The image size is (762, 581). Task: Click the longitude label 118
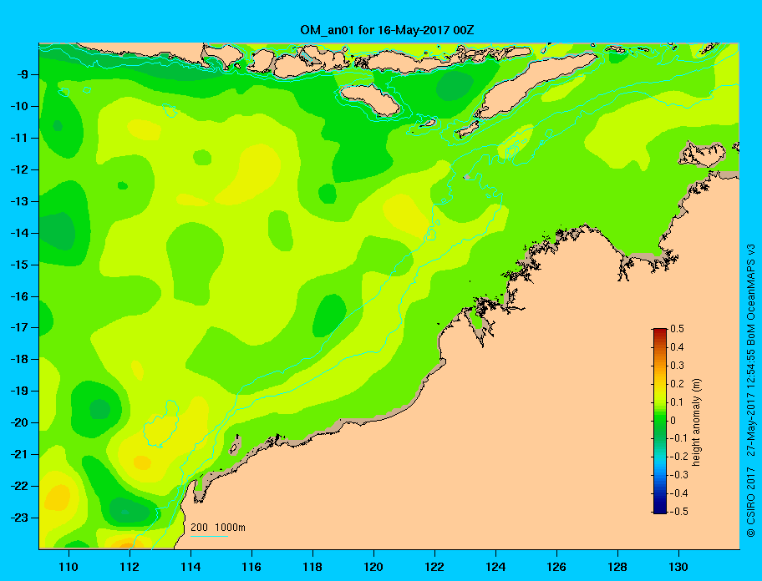(x=312, y=567)
